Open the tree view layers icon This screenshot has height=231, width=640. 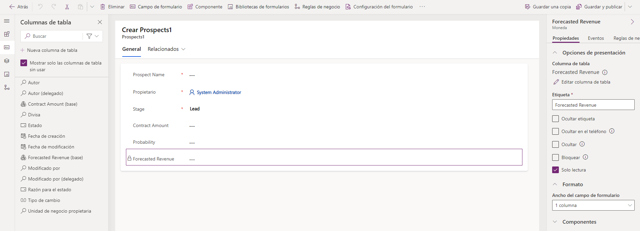(7, 61)
